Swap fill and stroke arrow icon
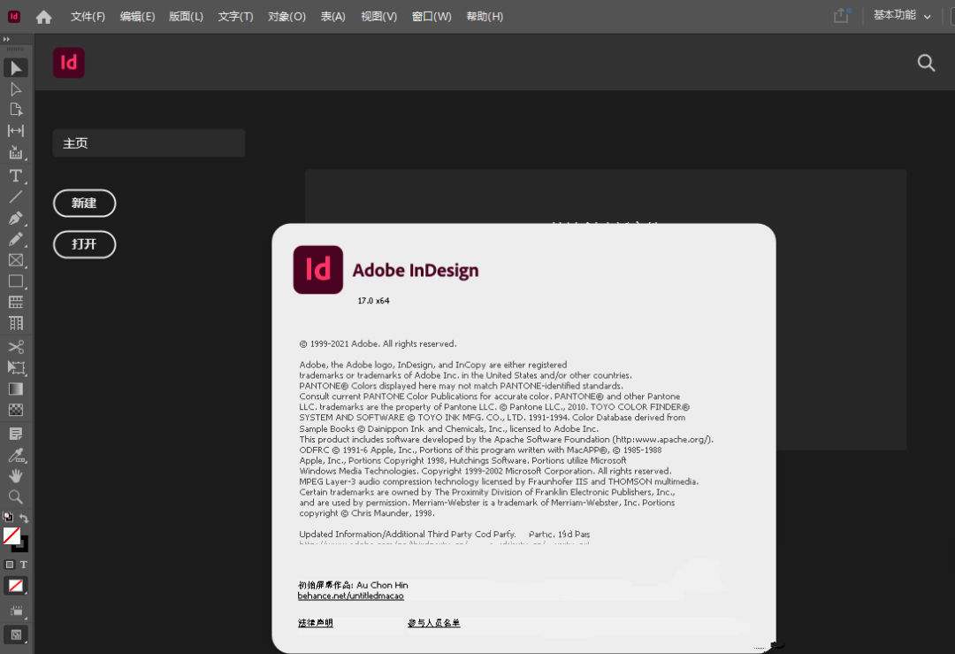The image size is (955, 654). click(24, 518)
